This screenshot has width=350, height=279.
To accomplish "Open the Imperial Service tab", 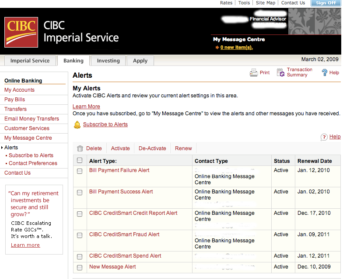I will [x=30, y=61].
